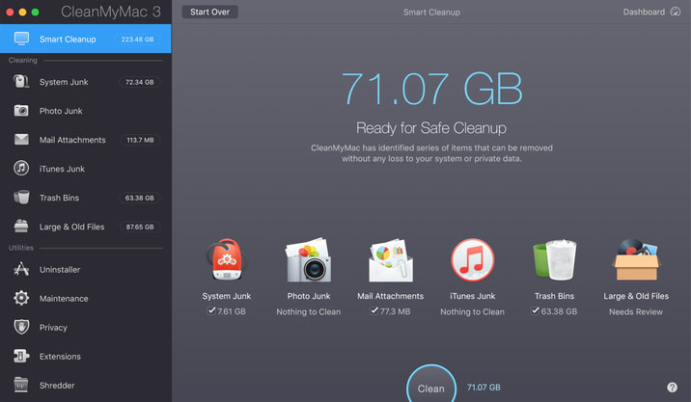The image size is (691, 402).
Task: Open Maintenance utility in sidebar
Action: [86, 299]
